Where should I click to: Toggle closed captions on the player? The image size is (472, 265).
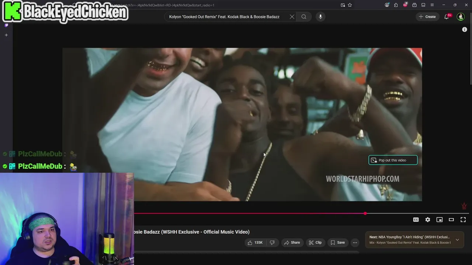click(x=416, y=220)
